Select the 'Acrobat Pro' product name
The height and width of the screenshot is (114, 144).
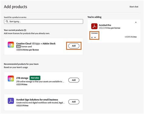point(105,25)
